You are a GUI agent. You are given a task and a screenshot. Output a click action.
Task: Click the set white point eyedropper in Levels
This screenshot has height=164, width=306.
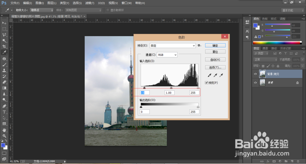(221, 75)
